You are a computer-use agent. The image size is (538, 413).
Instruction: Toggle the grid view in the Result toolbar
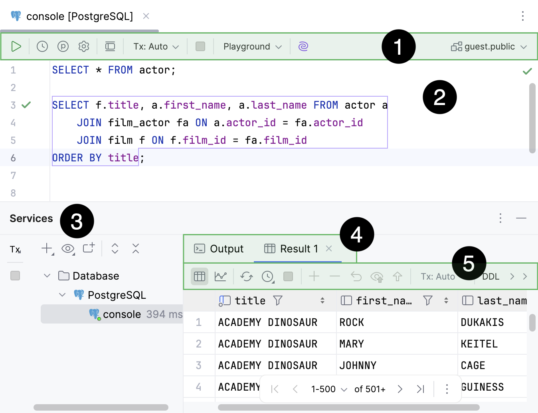[199, 276]
